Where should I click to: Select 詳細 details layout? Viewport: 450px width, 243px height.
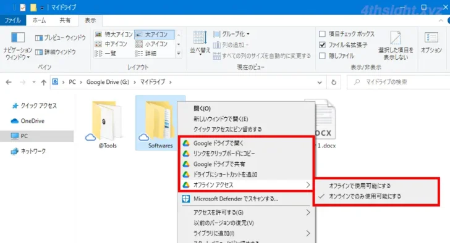[146, 54]
